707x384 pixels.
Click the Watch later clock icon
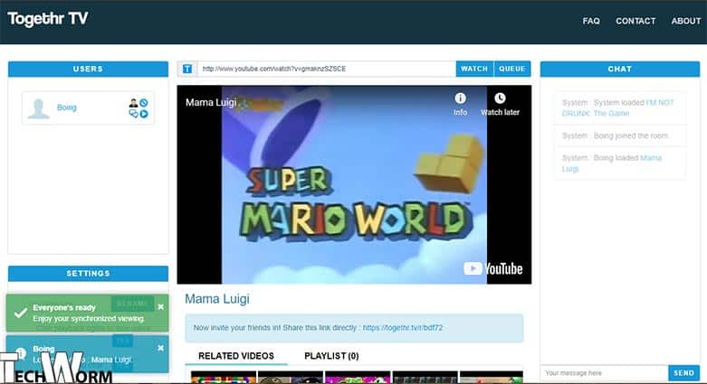click(x=500, y=98)
